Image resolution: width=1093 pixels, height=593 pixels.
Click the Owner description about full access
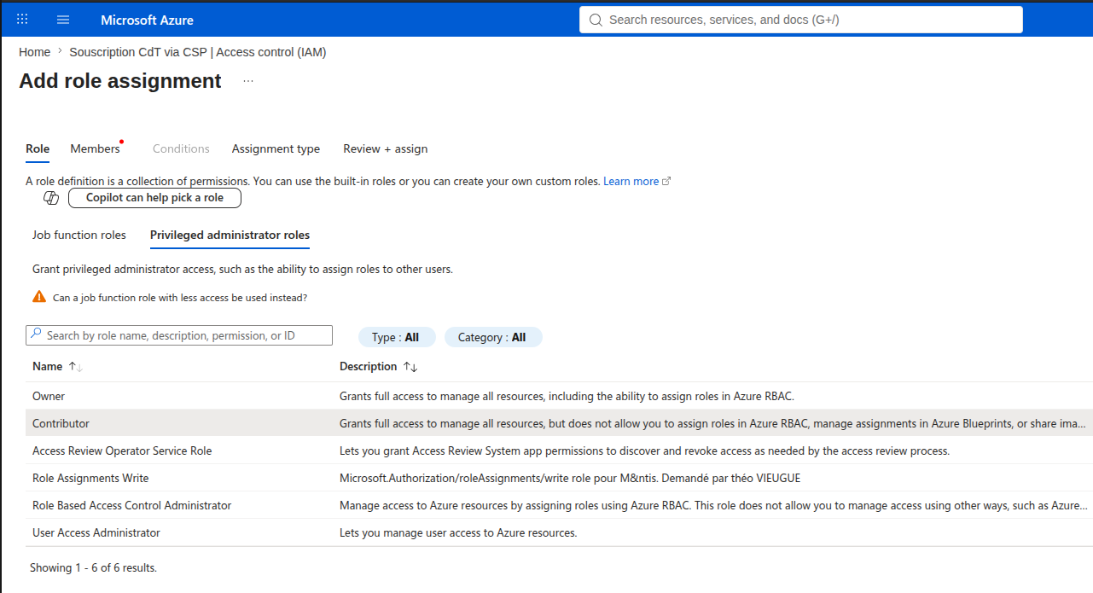tap(567, 396)
